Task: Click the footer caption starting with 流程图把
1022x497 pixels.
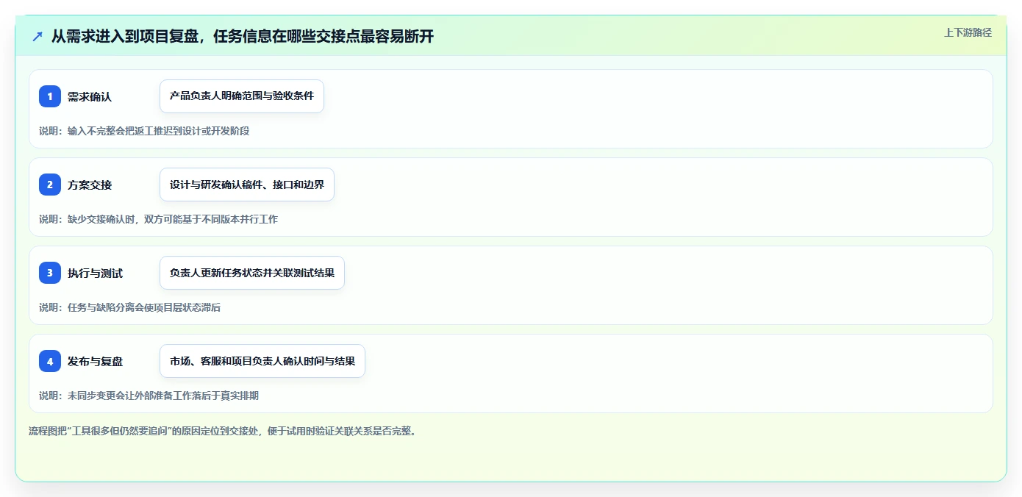Action: 224,431
